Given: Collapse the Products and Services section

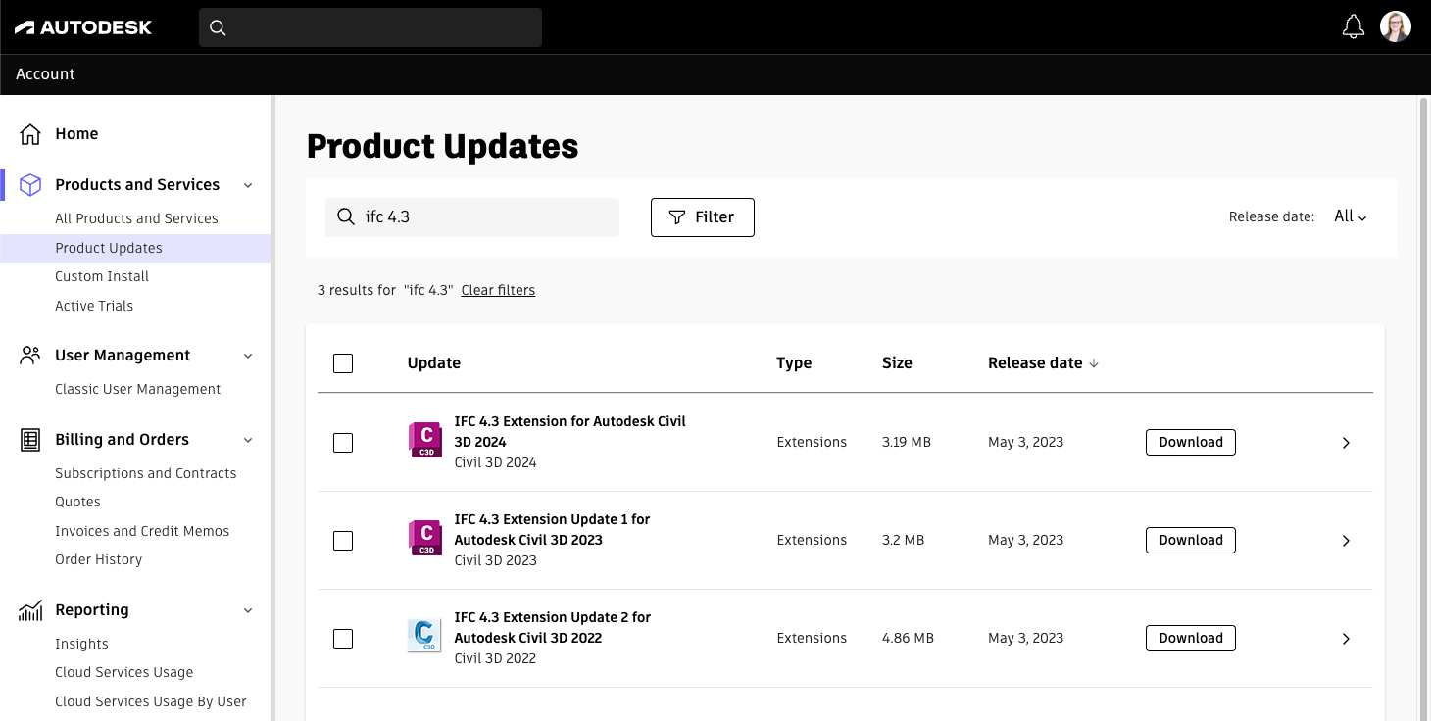Looking at the screenshot, I should (x=248, y=185).
